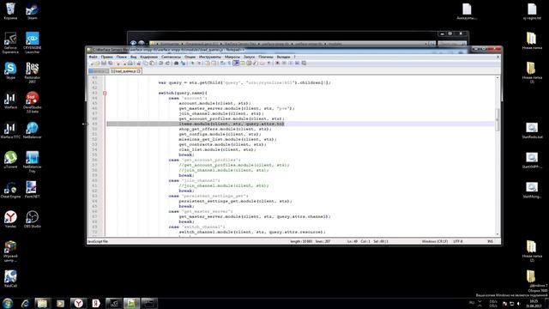
Task: Click the shop_get_offers.module code line
Action: (x=225, y=129)
